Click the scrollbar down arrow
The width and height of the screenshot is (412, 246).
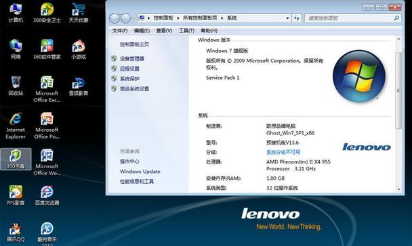pyautogui.click(x=398, y=189)
